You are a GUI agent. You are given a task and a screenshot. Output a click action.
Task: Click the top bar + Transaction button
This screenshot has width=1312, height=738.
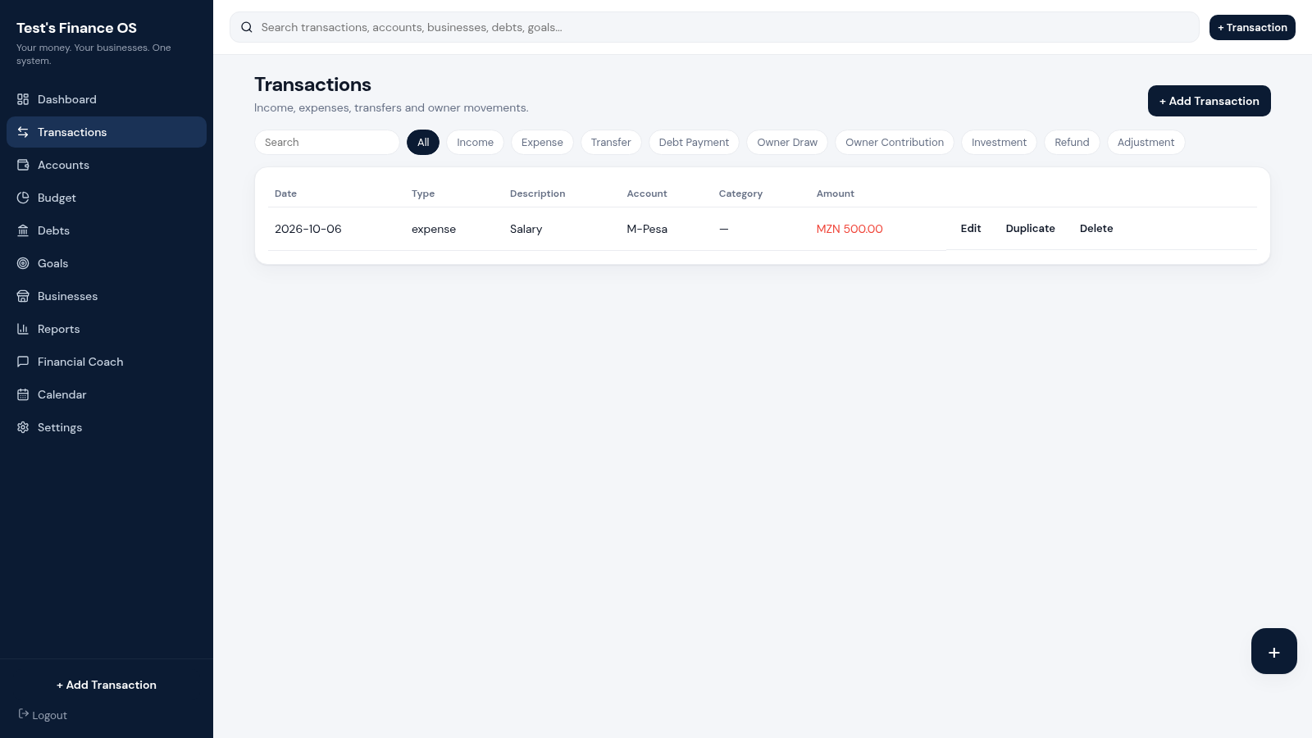click(1252, 27)
